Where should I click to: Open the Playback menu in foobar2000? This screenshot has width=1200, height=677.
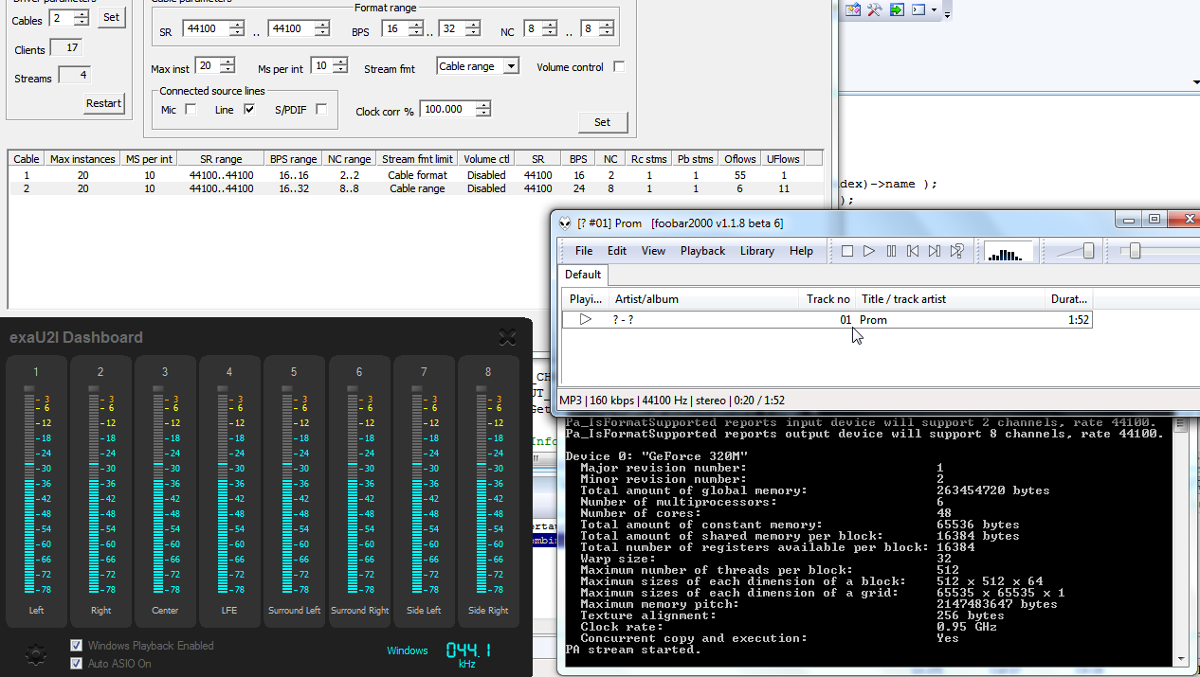coord(702,251)
